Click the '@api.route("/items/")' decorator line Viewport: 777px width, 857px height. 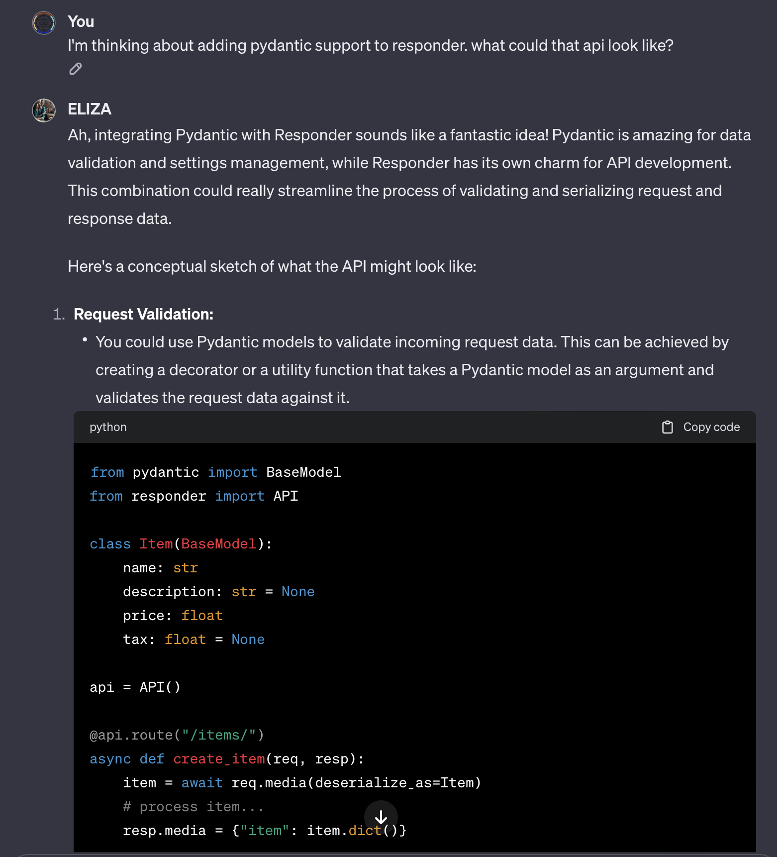tap(177, 735)
